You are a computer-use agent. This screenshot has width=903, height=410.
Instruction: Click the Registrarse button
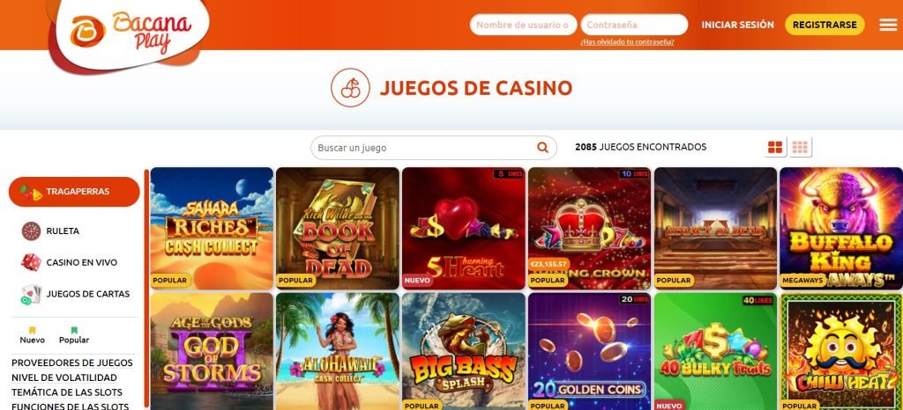coord(825,25)
